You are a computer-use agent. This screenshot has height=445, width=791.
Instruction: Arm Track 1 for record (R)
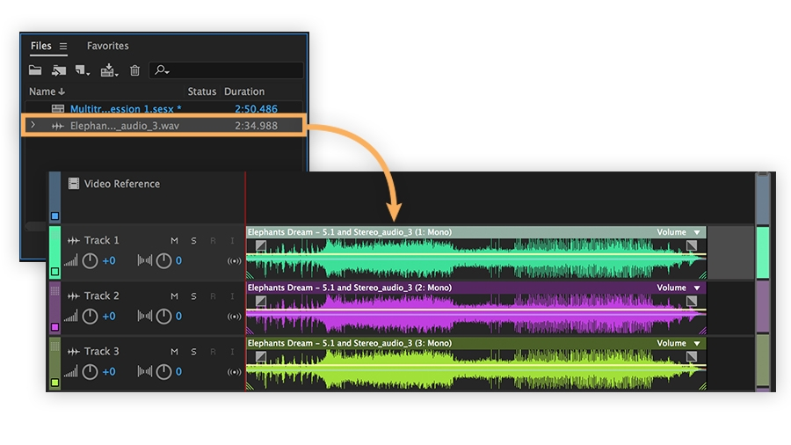point(213,241)
